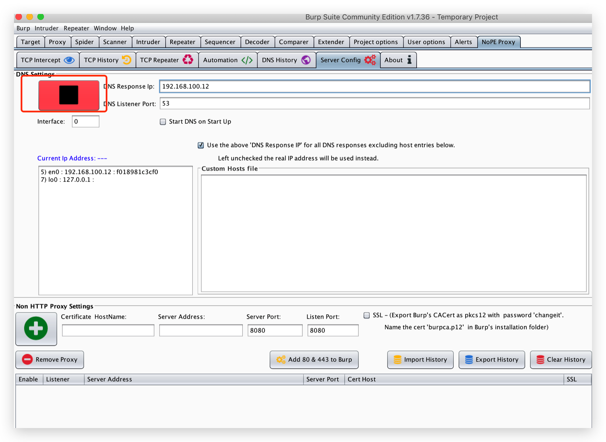This screenshot has height=442, width=606.
Task: Open the Automation tab
Action: (228, 60)
